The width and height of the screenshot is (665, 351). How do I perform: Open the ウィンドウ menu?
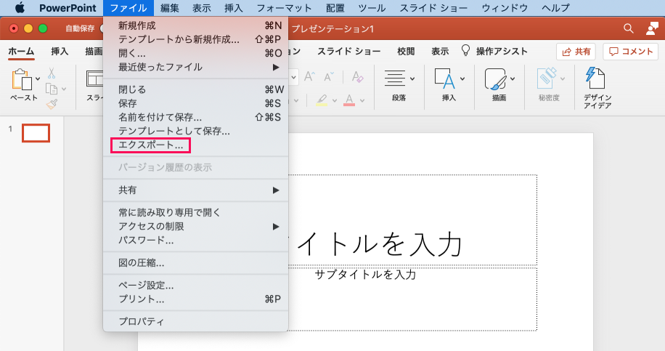[505, 8]
